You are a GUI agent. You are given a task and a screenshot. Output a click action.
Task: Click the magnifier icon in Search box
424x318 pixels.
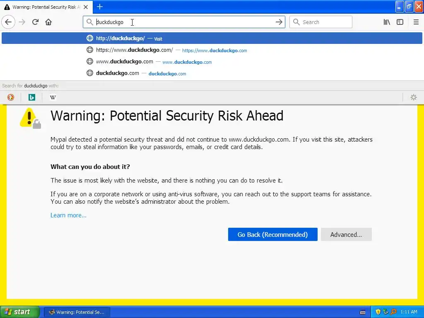296,22
